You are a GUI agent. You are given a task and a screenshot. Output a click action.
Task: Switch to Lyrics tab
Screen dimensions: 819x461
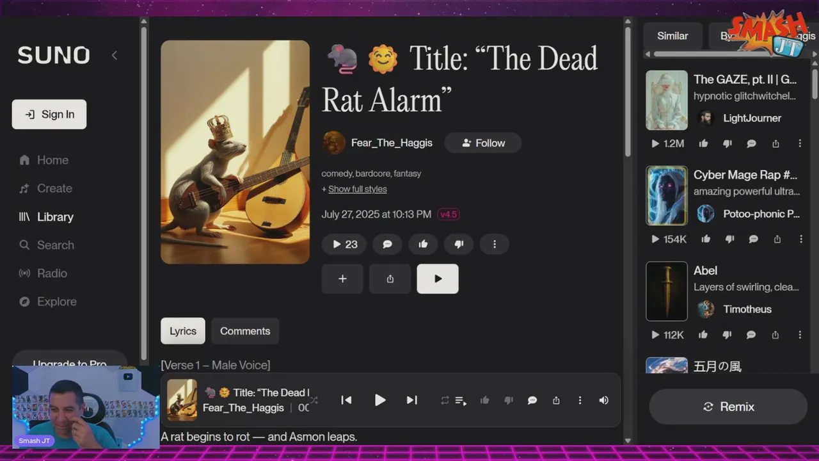(183, 331)
